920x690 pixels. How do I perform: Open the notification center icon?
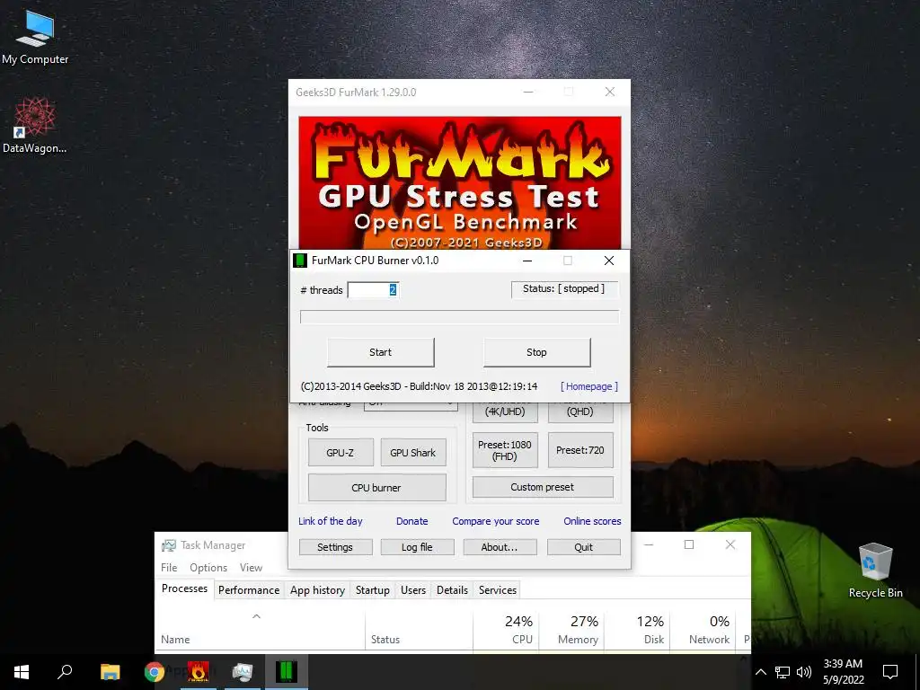(890, 672)
